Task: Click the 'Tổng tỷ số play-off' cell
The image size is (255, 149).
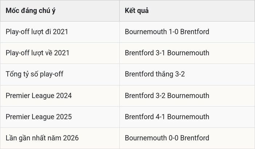Action: [x=60, y=74]
